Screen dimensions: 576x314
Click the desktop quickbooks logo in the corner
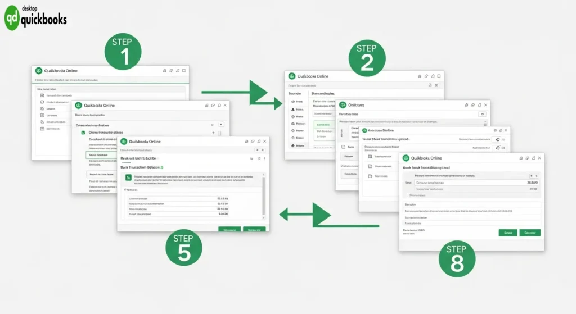click(35, 17)
